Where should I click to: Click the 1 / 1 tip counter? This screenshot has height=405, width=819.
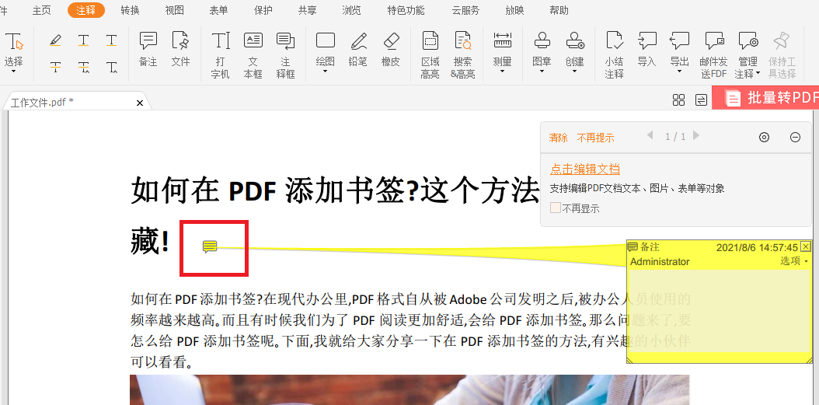675,137
